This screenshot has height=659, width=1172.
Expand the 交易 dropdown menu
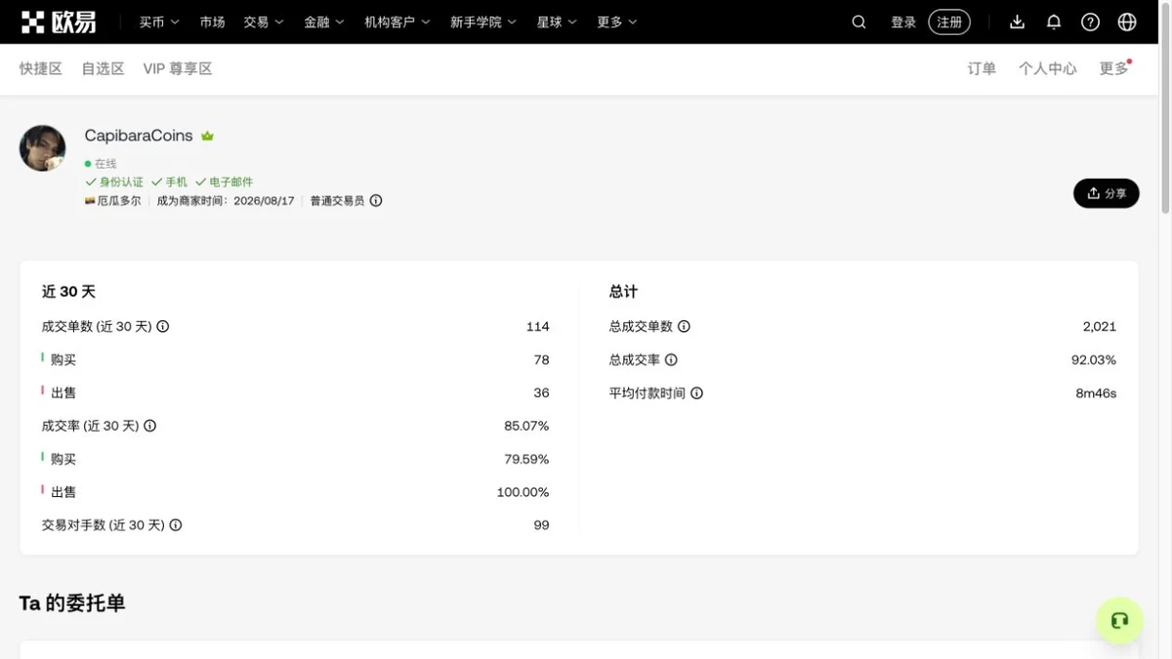[264, 21]
